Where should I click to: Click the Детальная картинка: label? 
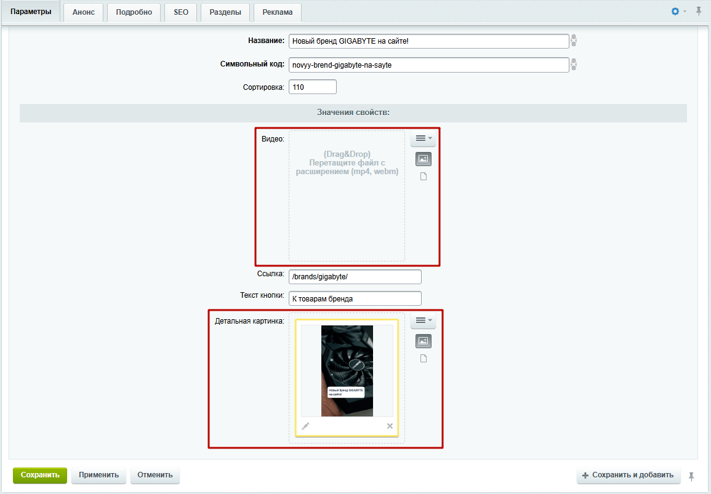[249, 321]
